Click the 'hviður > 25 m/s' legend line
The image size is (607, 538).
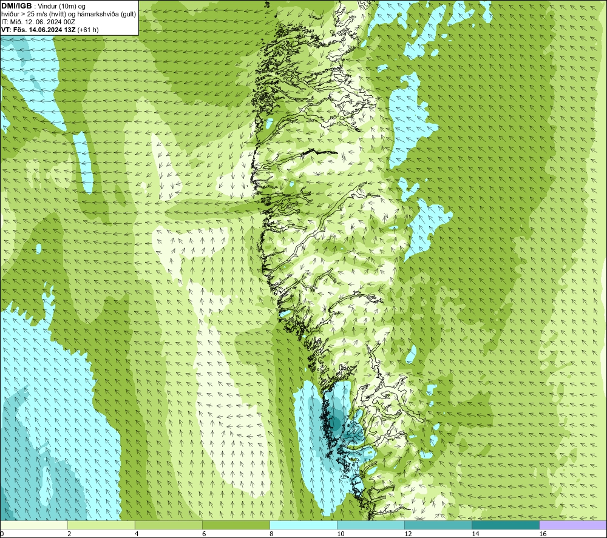pyautogui.click(x=69, y=14)
